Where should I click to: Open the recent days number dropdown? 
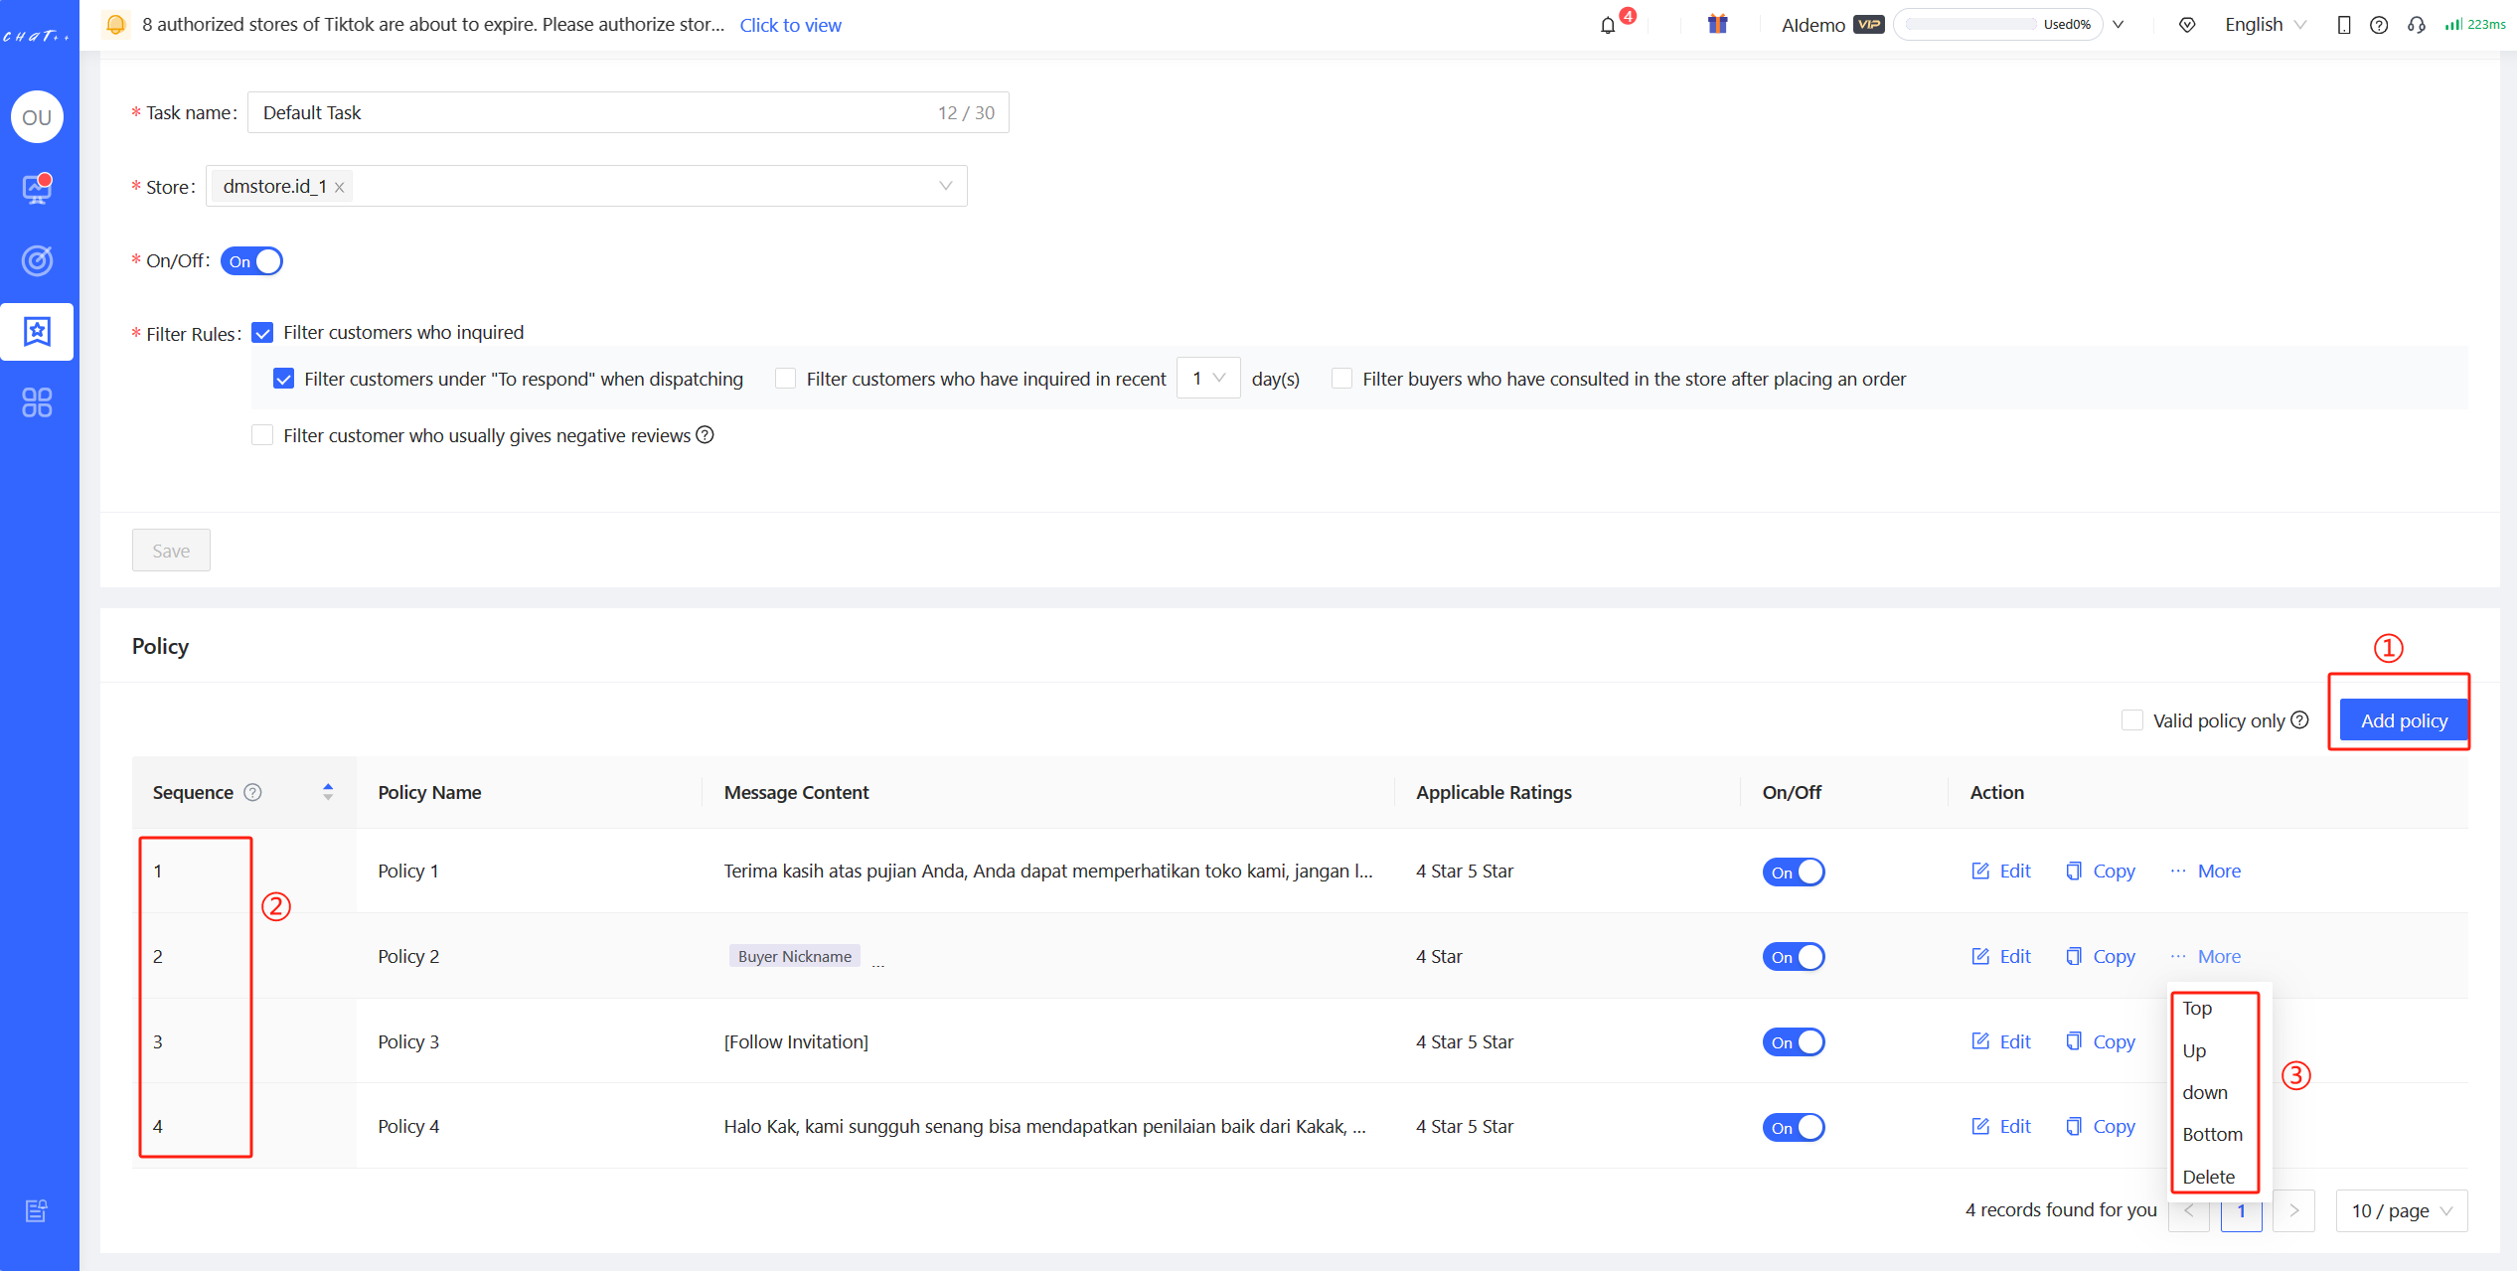tap(1208, 378)
